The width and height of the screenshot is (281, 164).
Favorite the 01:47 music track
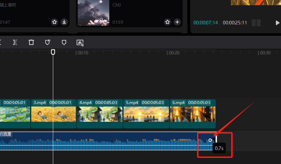pos(55,22)
